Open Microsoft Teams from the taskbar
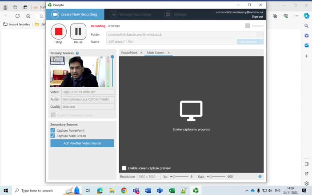 pos(136,191)
